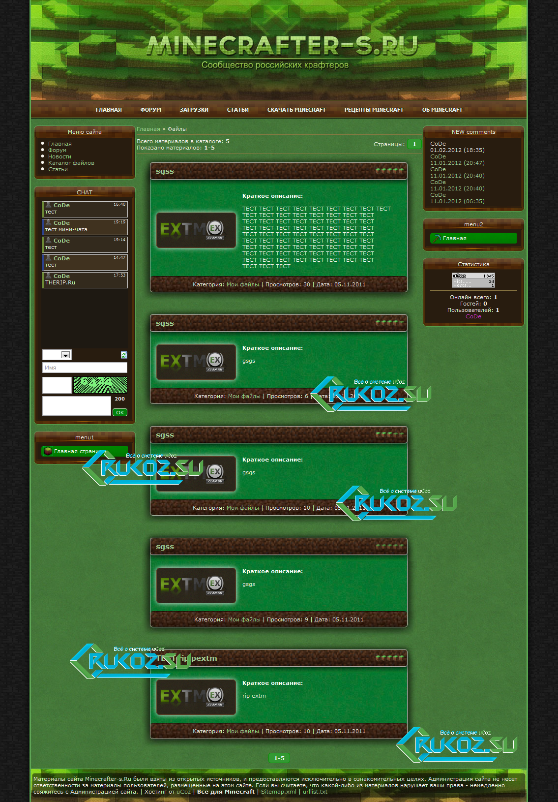Click the green captcha image in chat

100,385
